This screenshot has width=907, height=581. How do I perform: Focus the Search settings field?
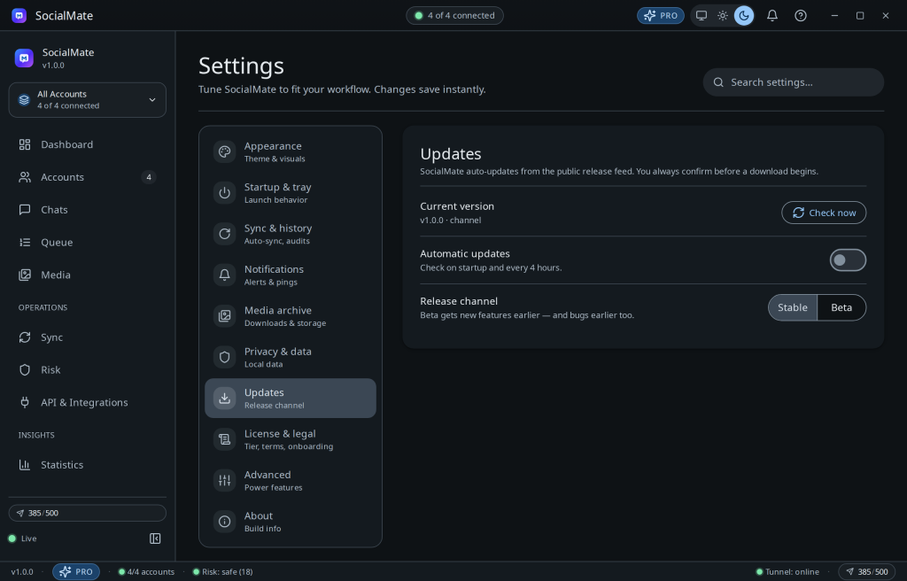click(793, 82)
